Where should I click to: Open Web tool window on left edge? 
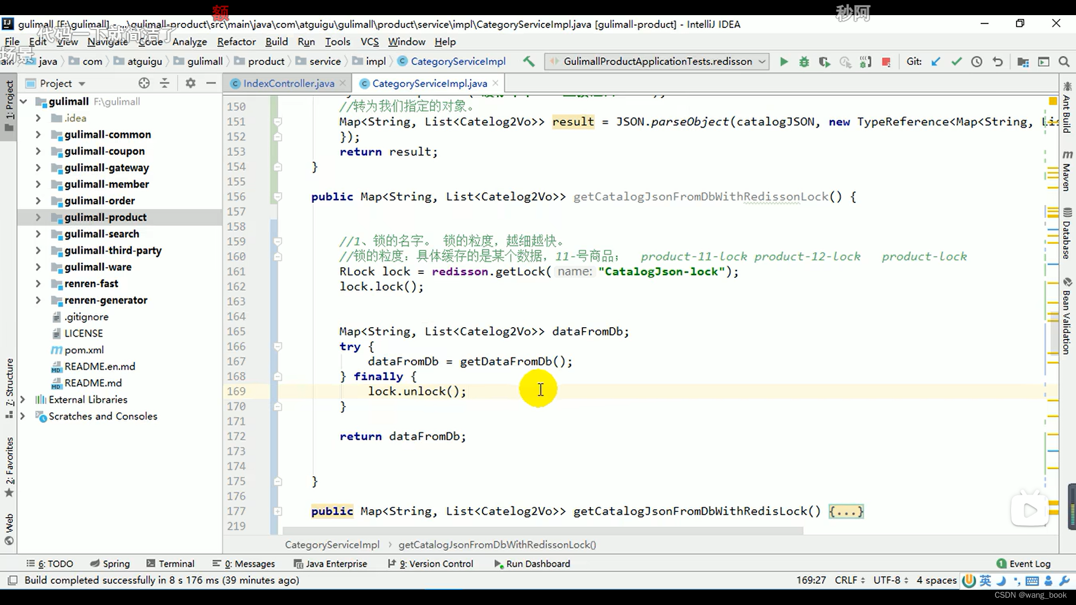(9, 529)
